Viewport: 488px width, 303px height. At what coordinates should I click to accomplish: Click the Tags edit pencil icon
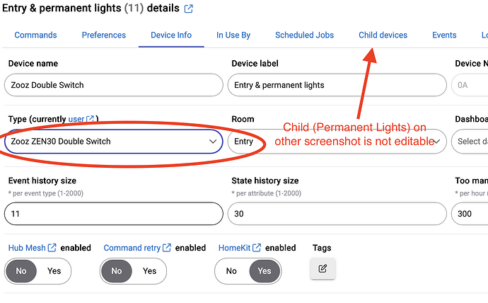coord(323,268)
